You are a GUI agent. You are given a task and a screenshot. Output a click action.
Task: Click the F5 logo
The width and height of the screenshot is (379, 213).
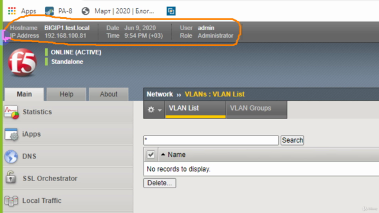(23, 62)
